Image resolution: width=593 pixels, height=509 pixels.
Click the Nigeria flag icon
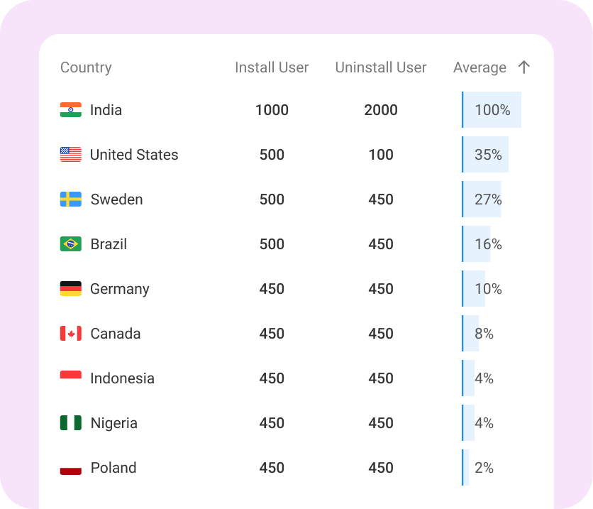pos(71,423)
